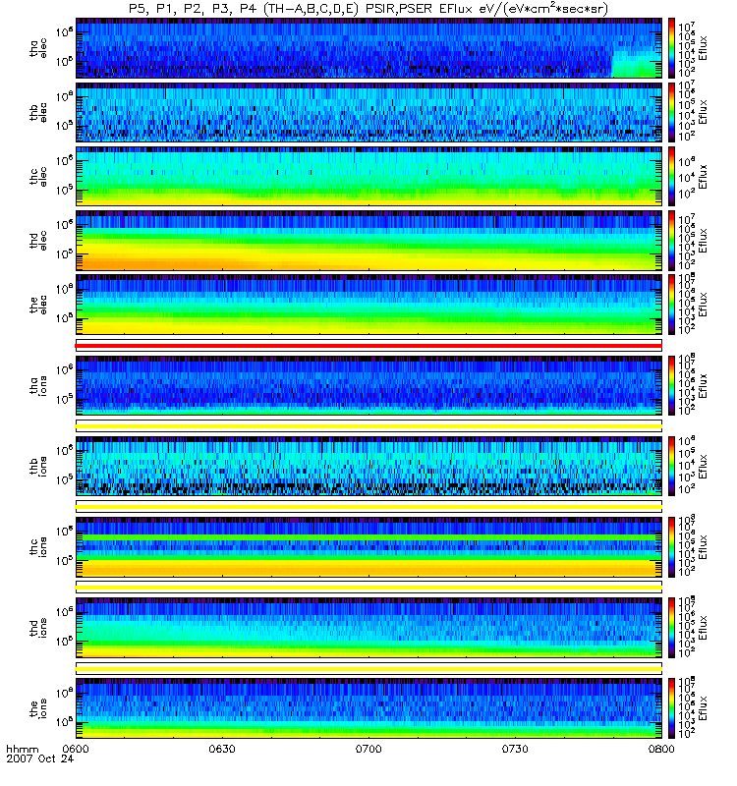
Task: Select the 'thd elec' panel label
Action: coord(38,241)
